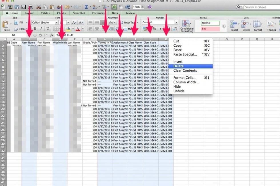
Task: Apply Conditional Formatting from the Format group
Action: [187, 27]
